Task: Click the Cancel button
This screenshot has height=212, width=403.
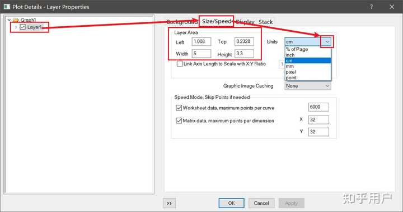Action: [x=261, y=203]
